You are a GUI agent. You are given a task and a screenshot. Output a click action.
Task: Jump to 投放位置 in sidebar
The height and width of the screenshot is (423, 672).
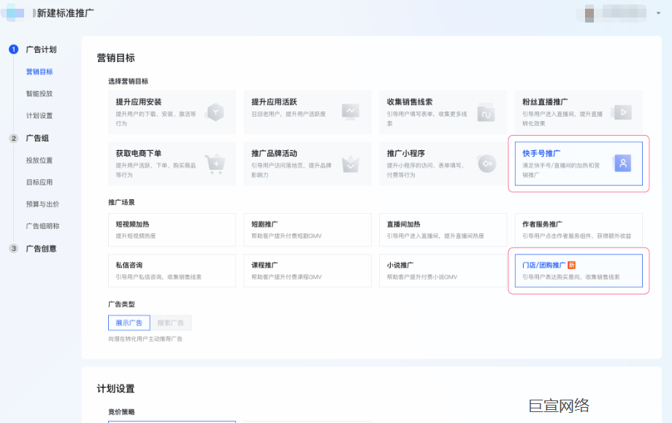click(x=39, y=160)
